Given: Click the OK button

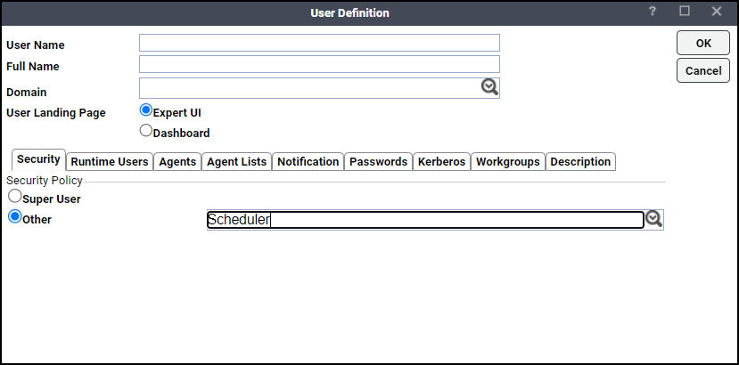Looking at the screenshot, I should tap(703, 44).
